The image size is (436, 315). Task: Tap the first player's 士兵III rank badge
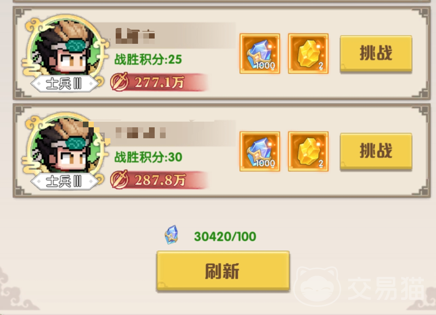pyautogui.click(x=65, y=84)
